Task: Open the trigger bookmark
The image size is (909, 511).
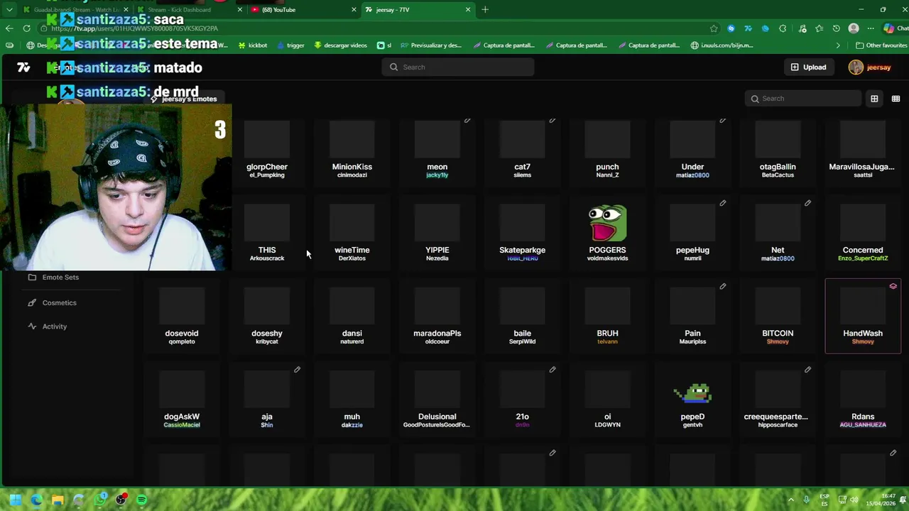Action: pyautogui.click(x=290, y=45)
